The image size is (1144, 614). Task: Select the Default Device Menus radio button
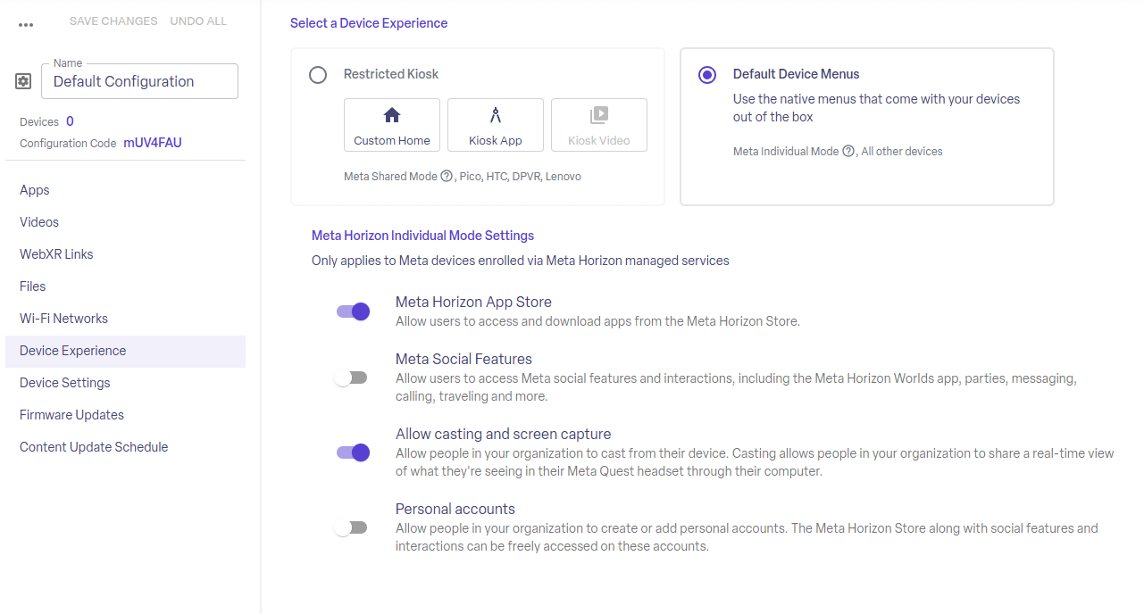tap(707, 75)
